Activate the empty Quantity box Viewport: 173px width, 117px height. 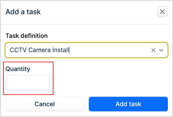27,83
